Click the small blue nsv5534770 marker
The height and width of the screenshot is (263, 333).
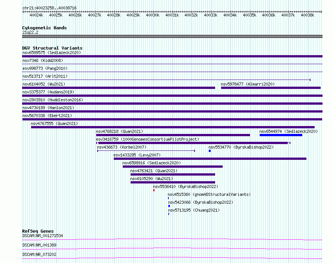(x=210, y=151)
